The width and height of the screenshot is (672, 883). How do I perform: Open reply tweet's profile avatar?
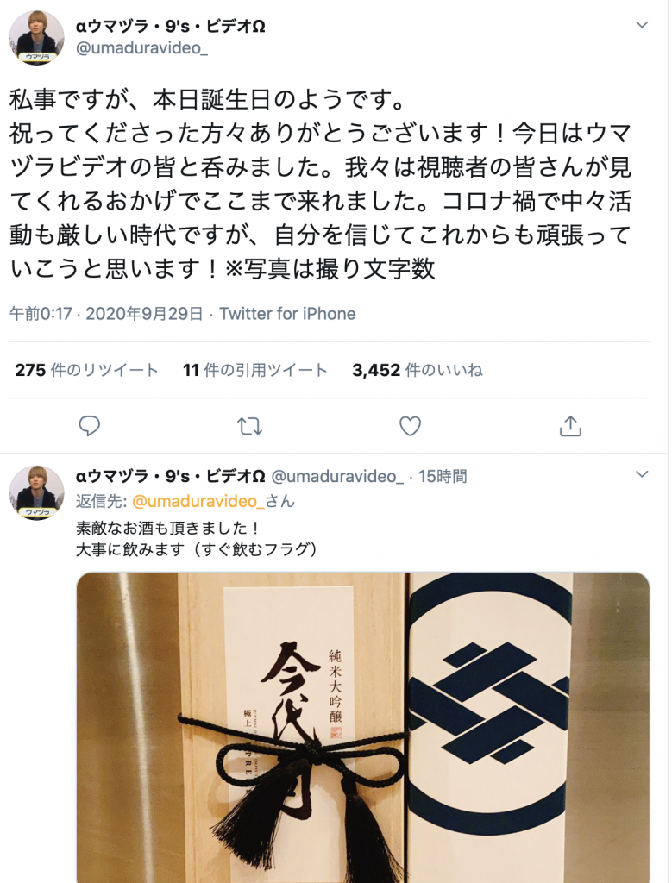[36, 492]
